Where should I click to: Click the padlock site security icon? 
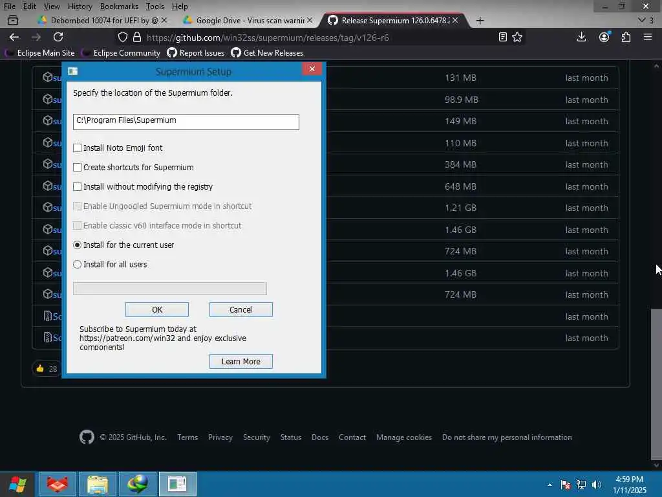click(137, 37)
